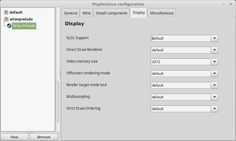Click the 32-bit drive icon beside orionprelude
Image resolution: width=236 pixels, height=141 pixels.
(6, 19)
